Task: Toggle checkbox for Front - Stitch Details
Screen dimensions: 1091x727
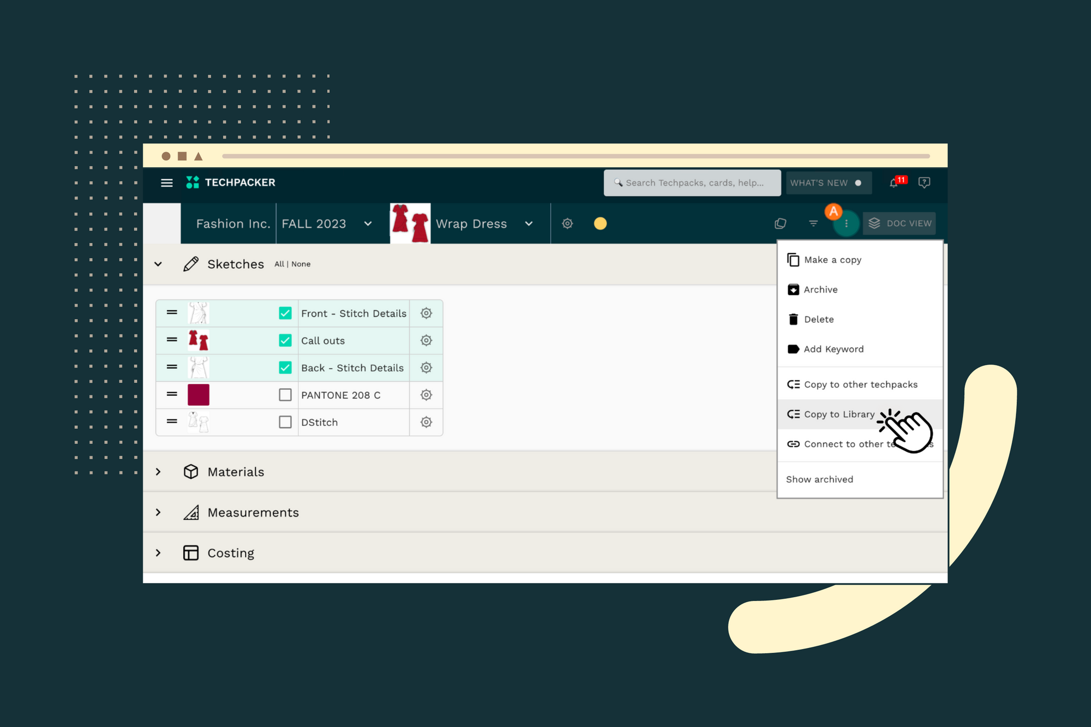Action: [x=284, y=314]
